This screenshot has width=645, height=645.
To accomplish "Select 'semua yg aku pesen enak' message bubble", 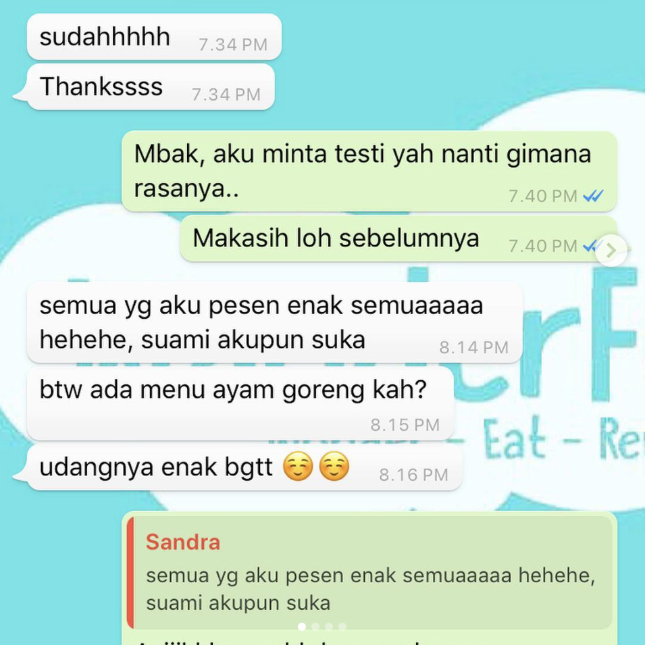I will point(275,323).
